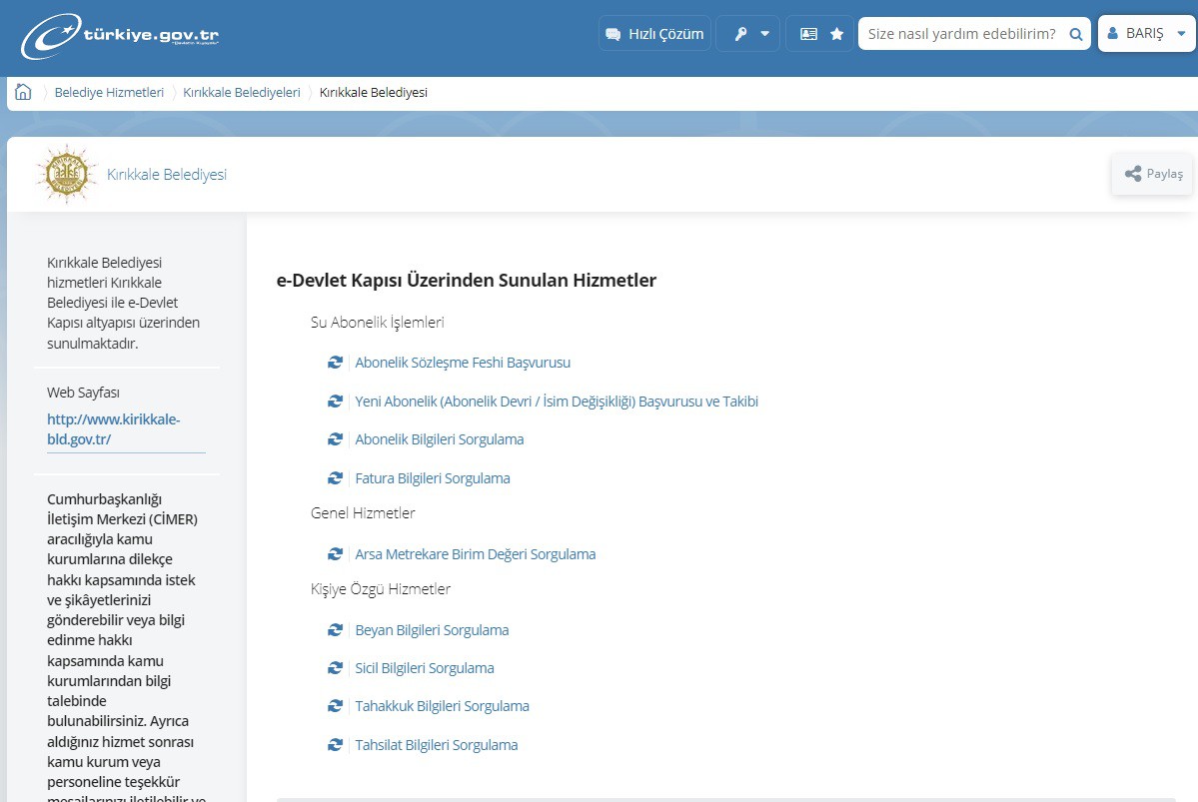Open Abonelik Sözleşme Feshi Başvurusu link
The height and width of the screenshot is (802, 1198).
pos(463,363)
